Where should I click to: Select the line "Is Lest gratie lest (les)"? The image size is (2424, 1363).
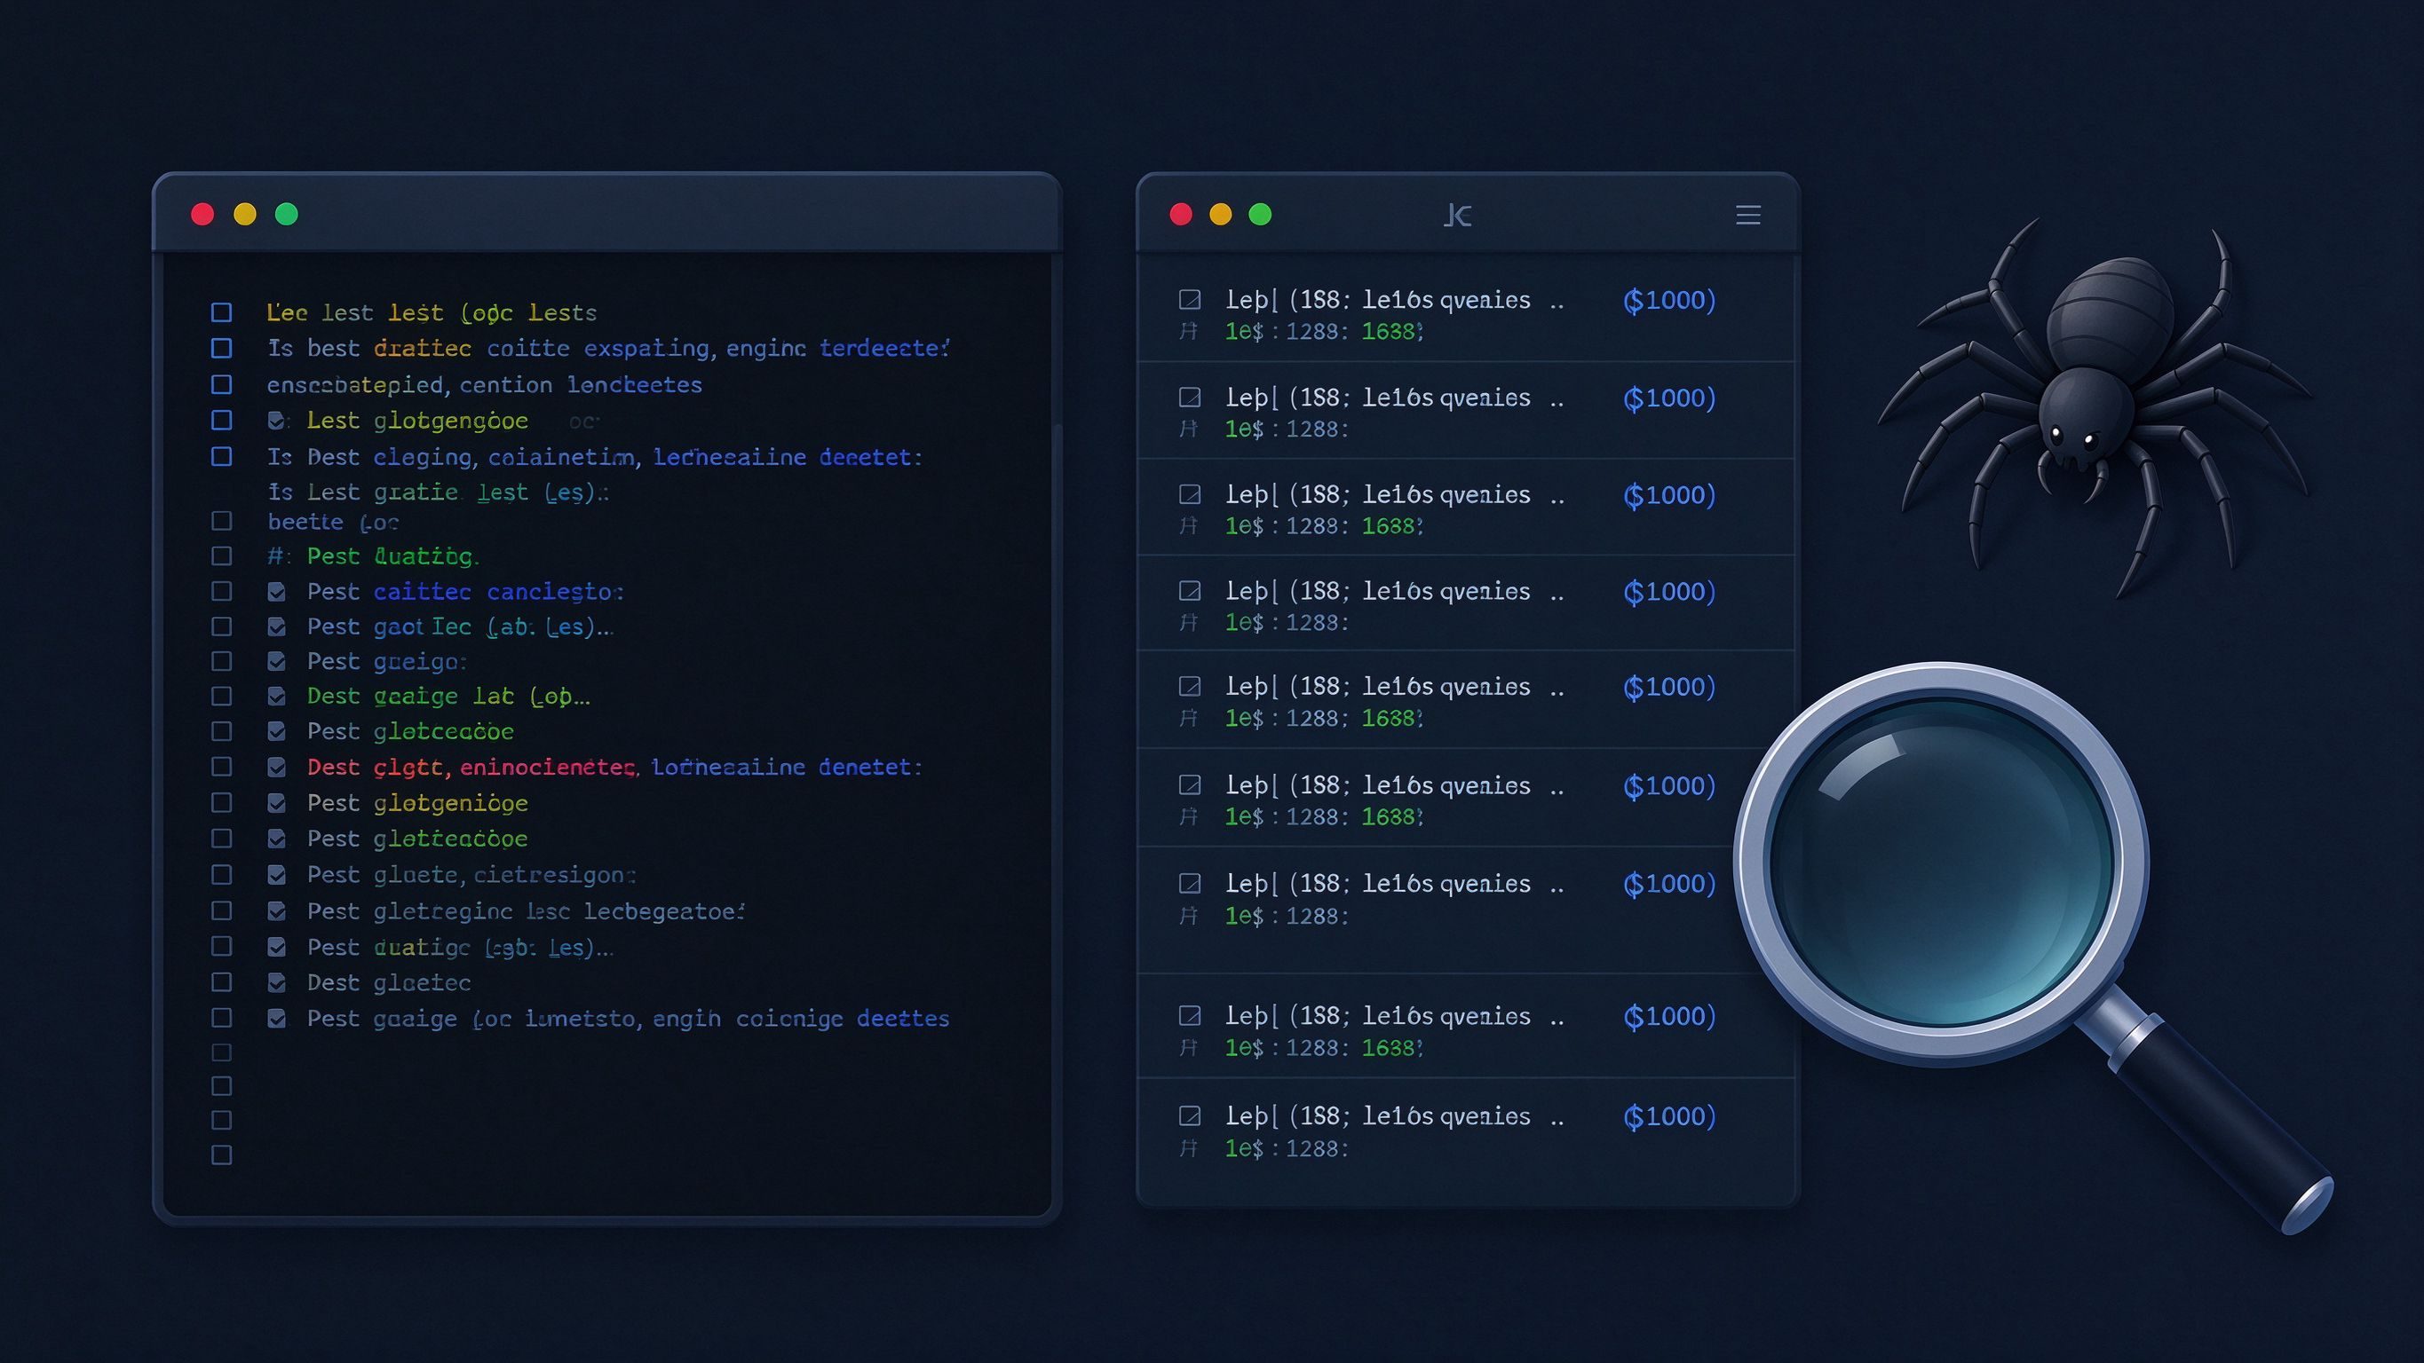[x=438, y=492]
